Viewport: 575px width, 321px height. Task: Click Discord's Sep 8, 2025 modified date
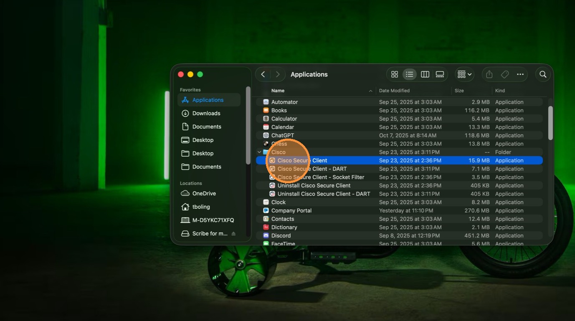(x=409, y=235)
